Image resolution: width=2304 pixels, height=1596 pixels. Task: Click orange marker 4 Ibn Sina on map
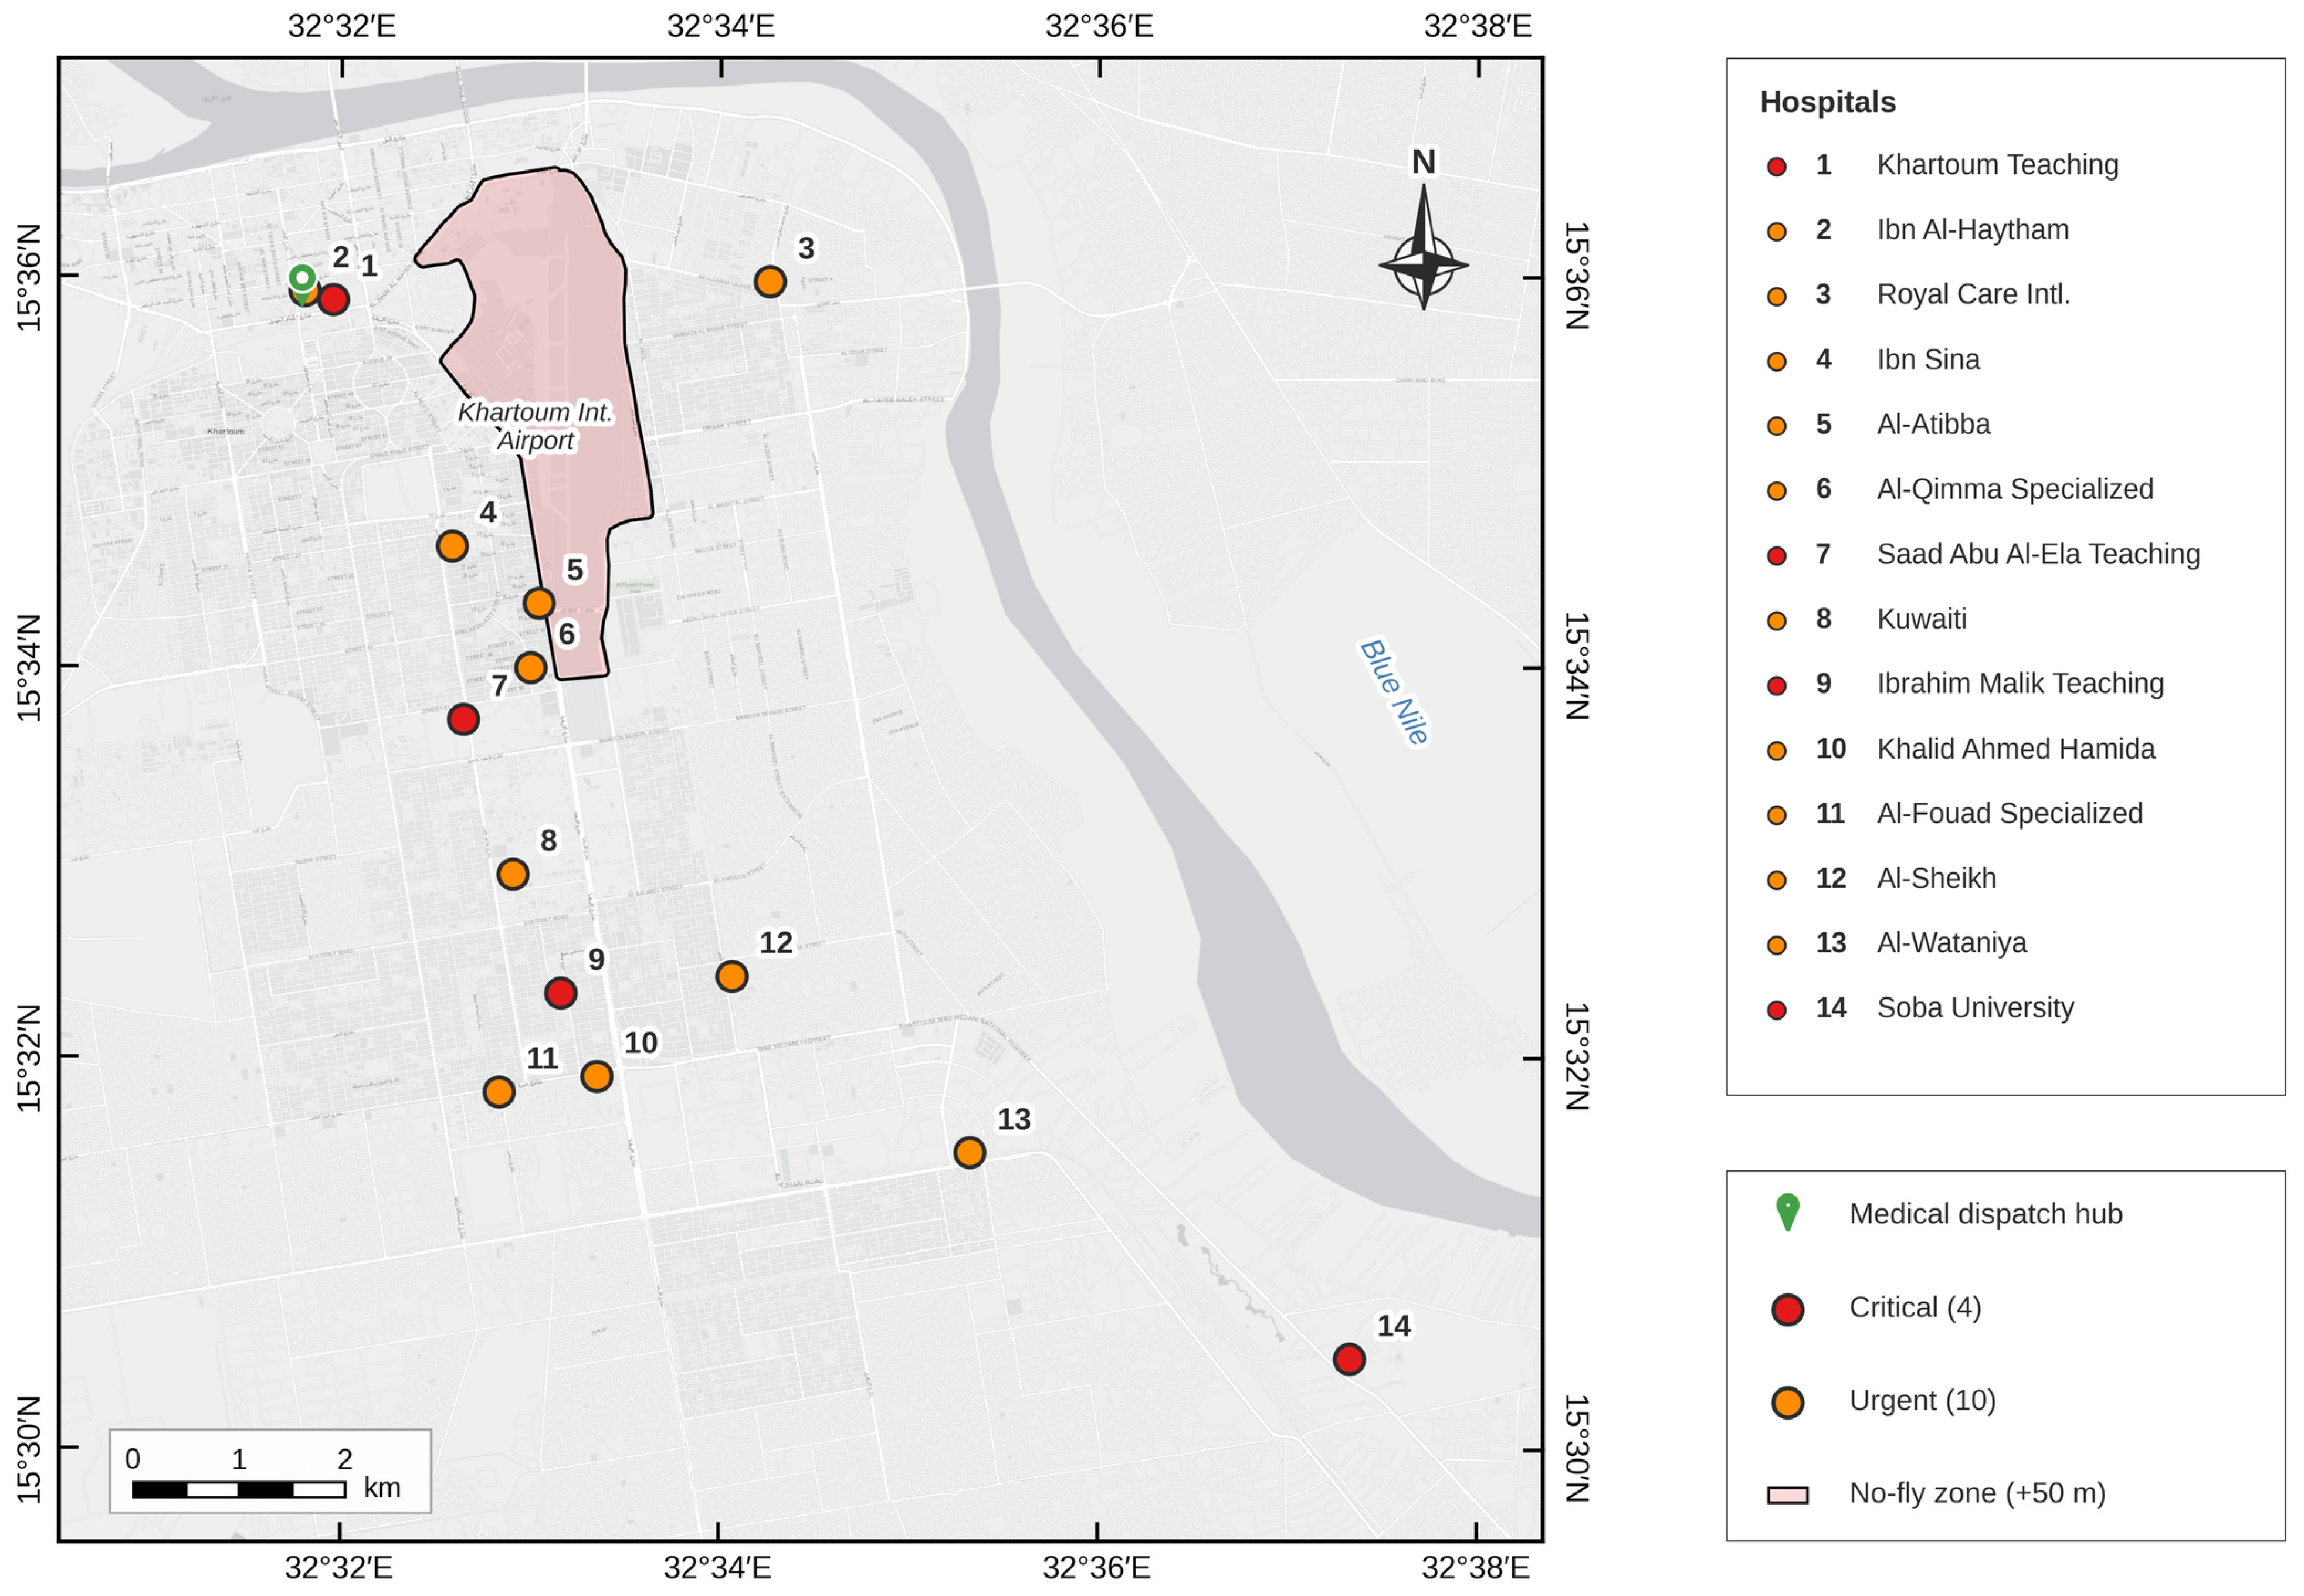click(452, 546)
